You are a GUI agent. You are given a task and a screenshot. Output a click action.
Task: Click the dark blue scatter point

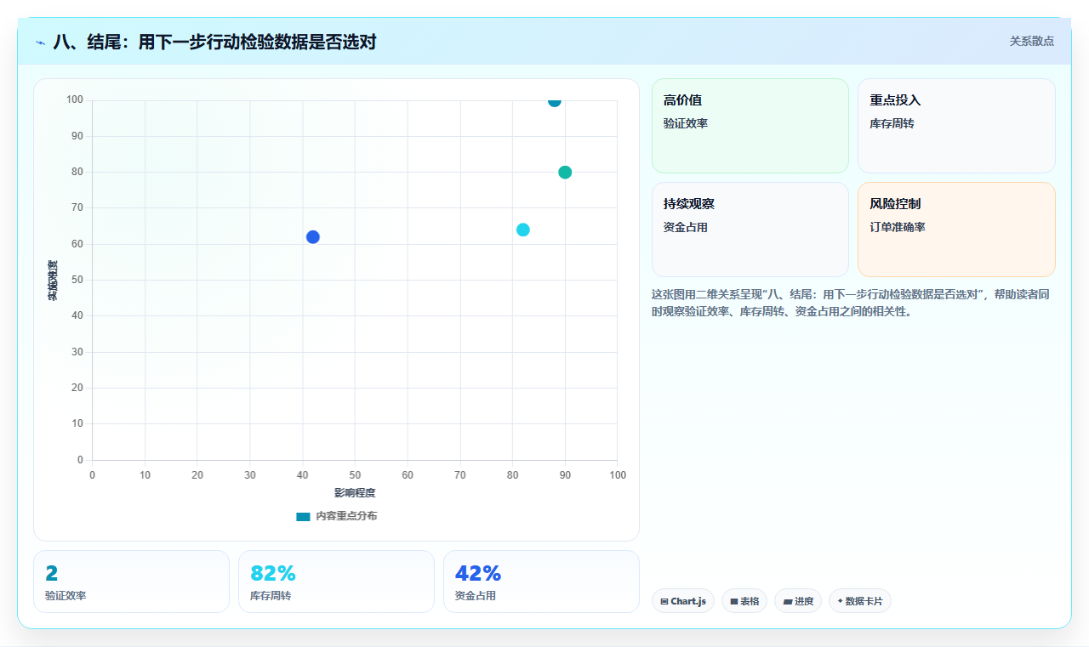[x=313, y=237]
